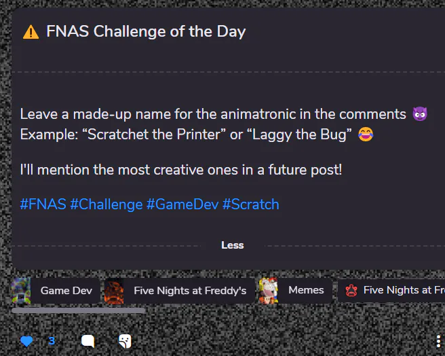Click the Memes community avatar image
This screenshot has height=356, width=445.
click(267, 291)
